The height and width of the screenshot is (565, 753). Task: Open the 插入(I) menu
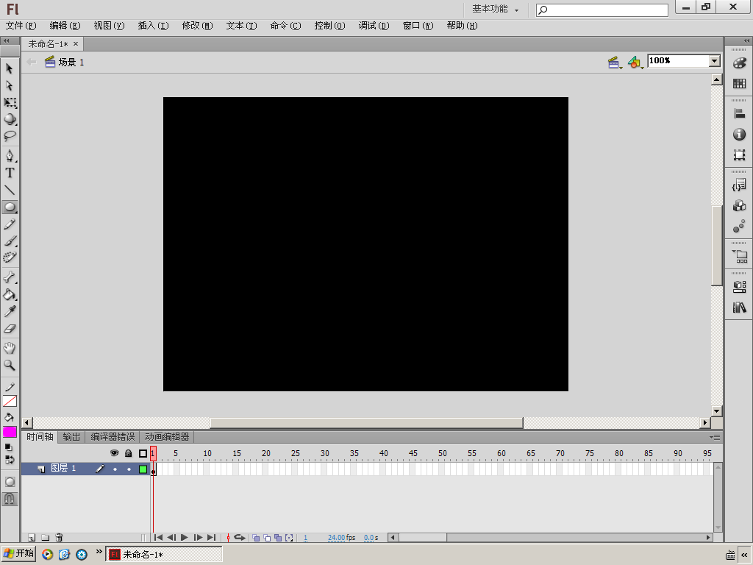click(x=153, y=26)
